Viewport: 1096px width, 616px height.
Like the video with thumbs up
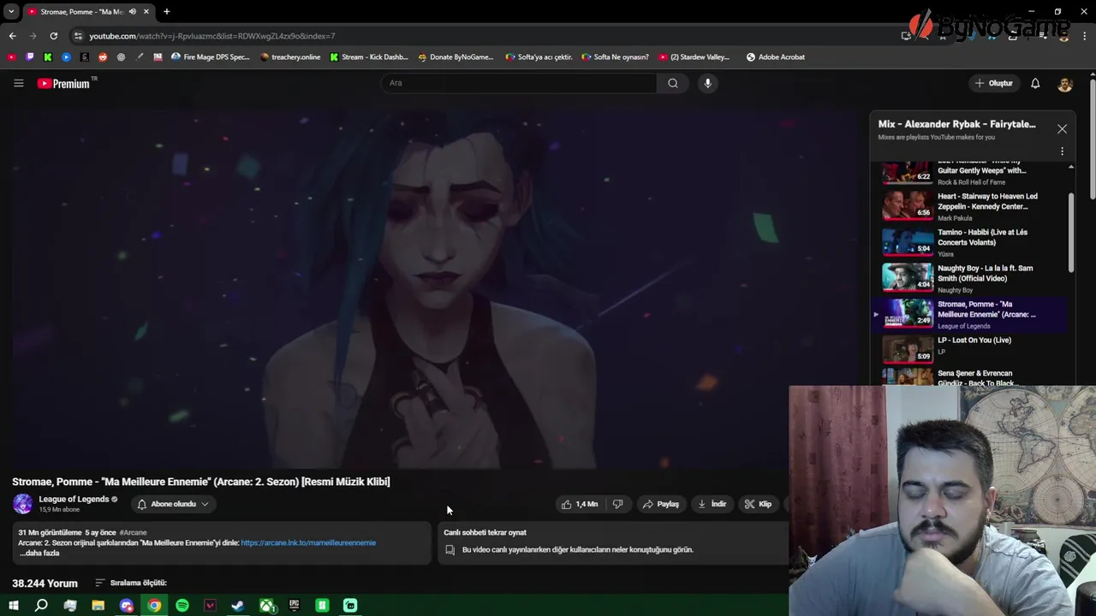pyautogui.click(x=580, y=504)
